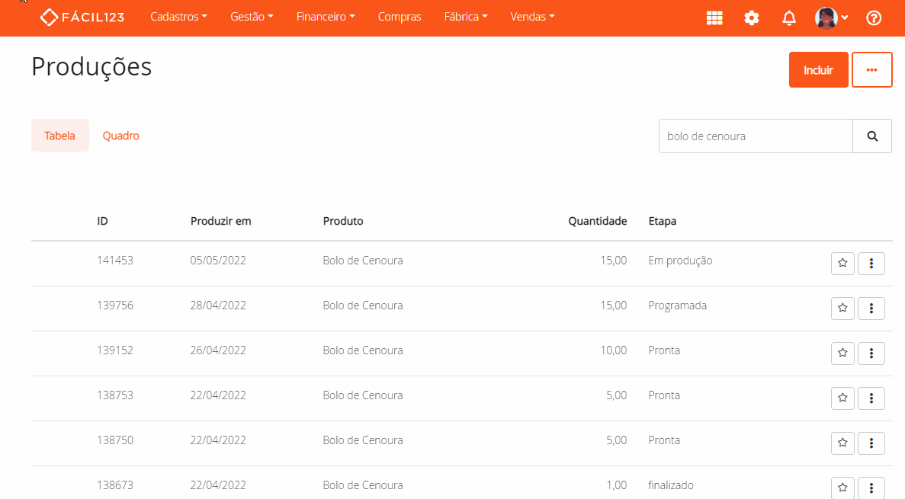Star production 141453 as favorite

click(x=842, y=264)
